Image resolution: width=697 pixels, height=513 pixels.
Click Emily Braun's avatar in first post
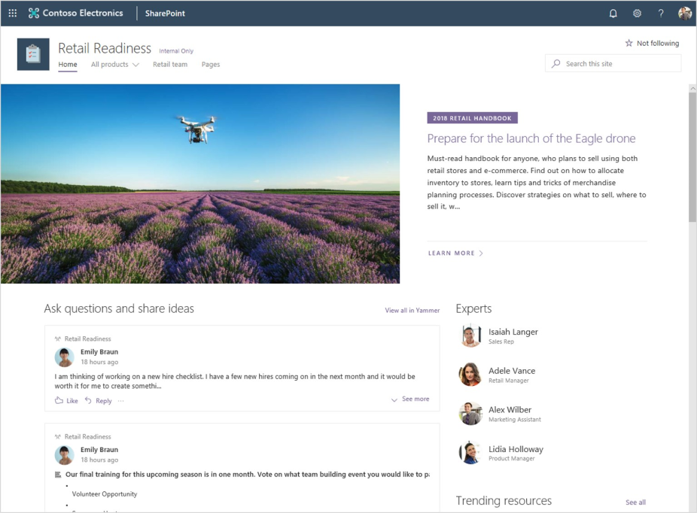pos(65,357)
